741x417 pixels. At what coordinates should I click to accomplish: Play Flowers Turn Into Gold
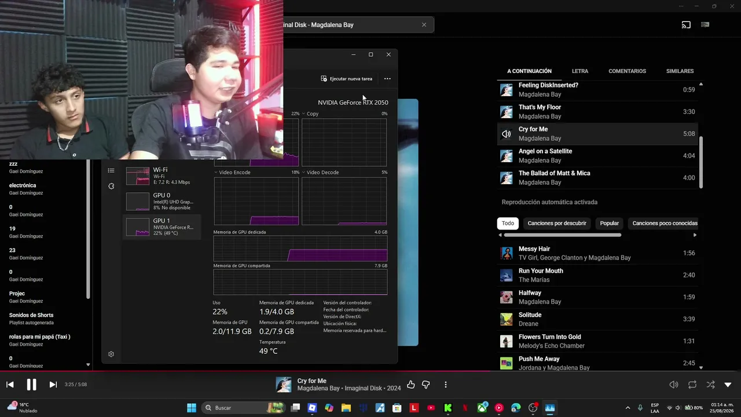tap(597, 341)
